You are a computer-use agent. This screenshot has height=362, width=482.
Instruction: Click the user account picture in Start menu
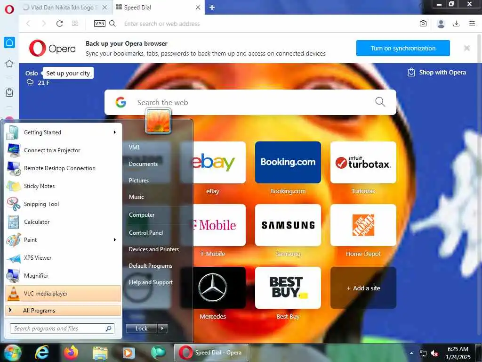pyautogui.click(x=158, y=121)
